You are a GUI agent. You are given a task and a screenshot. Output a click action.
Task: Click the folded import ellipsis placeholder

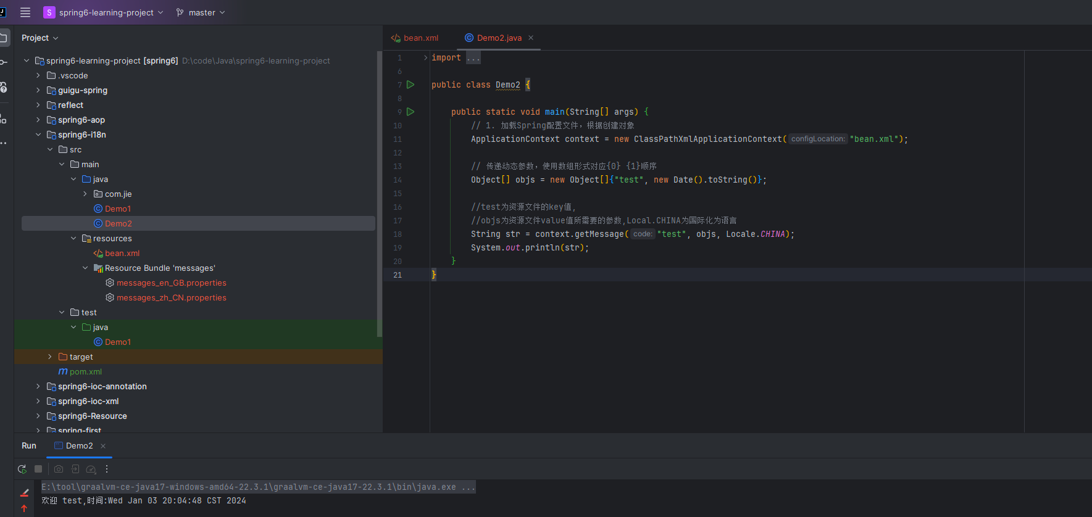pyautogui.click(x=473, y=57)
